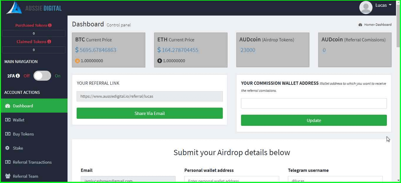Click the Buy Tokens money icon
Image resolution: width=401 pixels, height=183 pixels.
click(x=8, y=134)
